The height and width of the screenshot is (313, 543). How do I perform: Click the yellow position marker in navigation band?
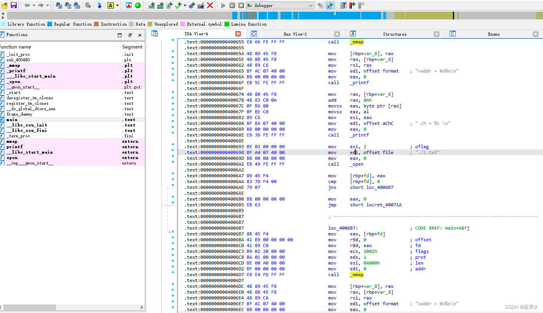coord(335,14)
